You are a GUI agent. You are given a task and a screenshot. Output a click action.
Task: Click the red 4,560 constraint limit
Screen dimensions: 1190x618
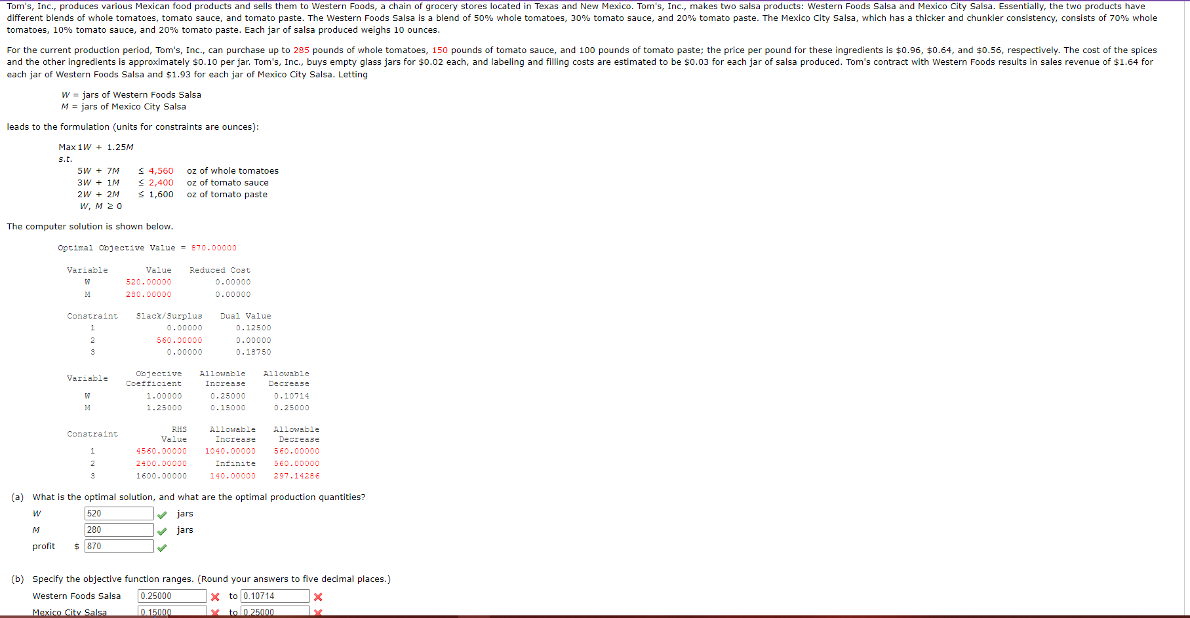(x=161, y=171)
